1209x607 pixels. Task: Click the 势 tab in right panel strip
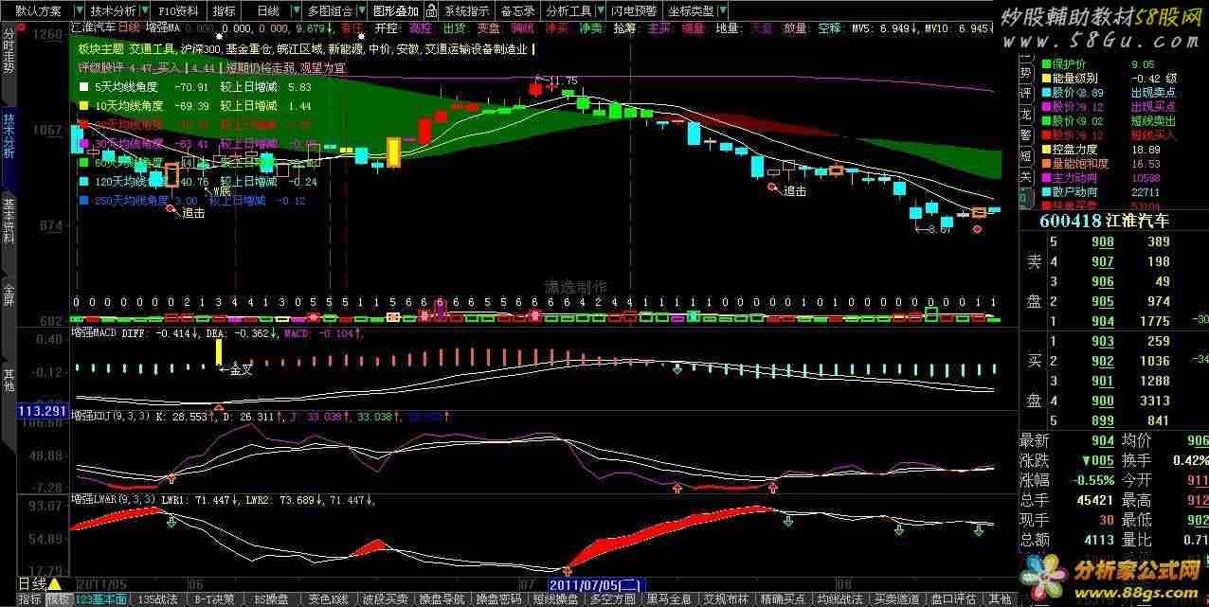[1025, 72]
